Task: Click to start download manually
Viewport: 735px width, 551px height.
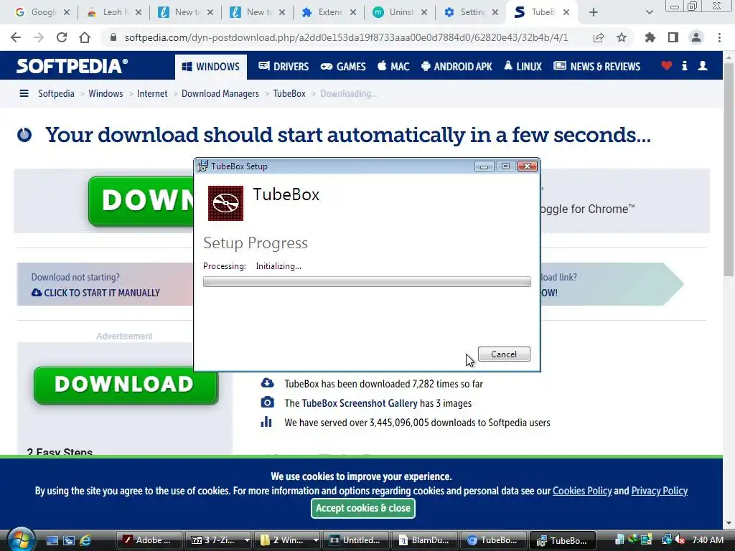Action: coord(95,293)
